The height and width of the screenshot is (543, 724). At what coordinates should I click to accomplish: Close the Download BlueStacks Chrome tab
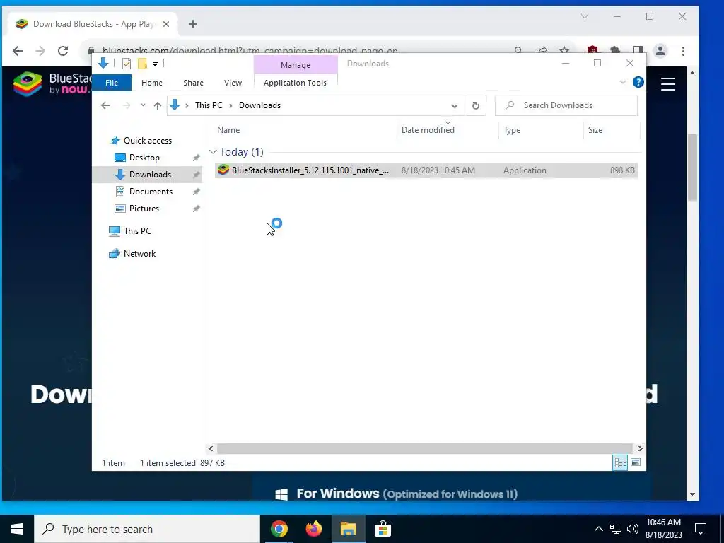point(166,24)
